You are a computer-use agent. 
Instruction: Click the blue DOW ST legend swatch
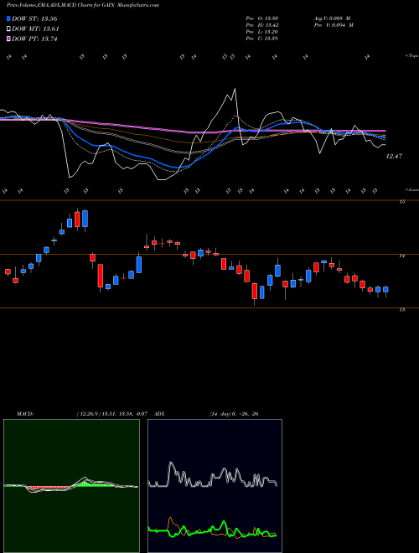coord(8,18)
